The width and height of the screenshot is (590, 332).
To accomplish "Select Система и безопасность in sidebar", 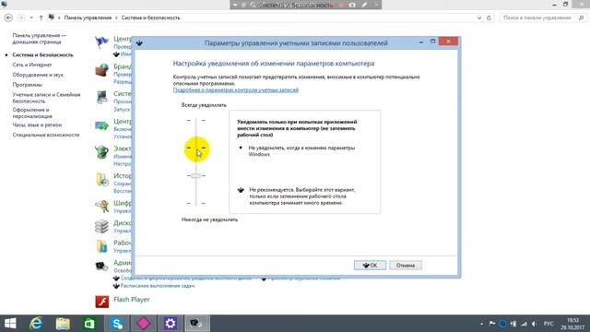I will tap(43, 55).
